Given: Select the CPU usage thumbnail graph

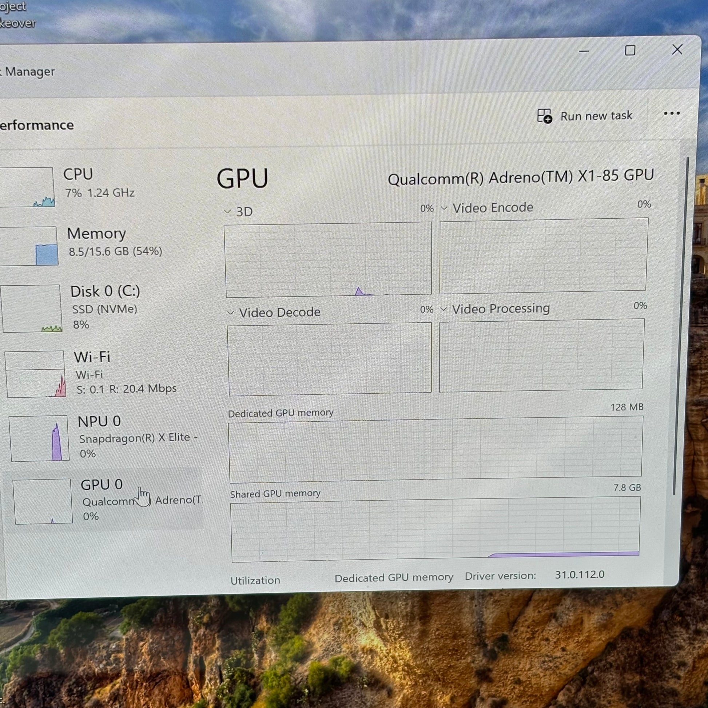Looking at the screenshot, I should click(27, 187).
